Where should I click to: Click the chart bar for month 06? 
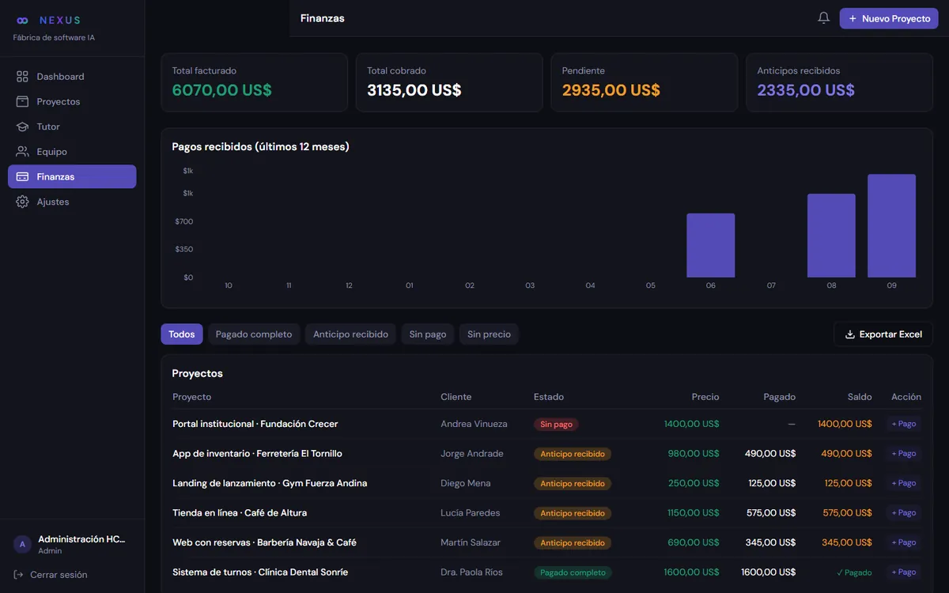click(x=711, y=245)
